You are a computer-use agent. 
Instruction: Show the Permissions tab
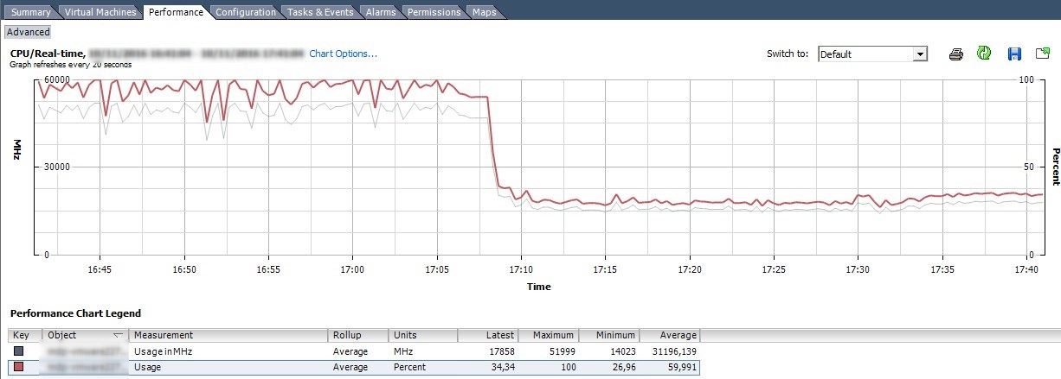pos(434,12)
